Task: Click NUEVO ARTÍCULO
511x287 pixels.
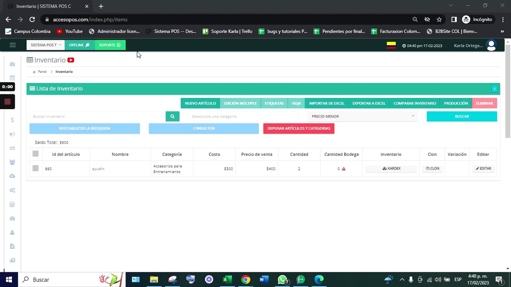Action: tap(200, 103)
